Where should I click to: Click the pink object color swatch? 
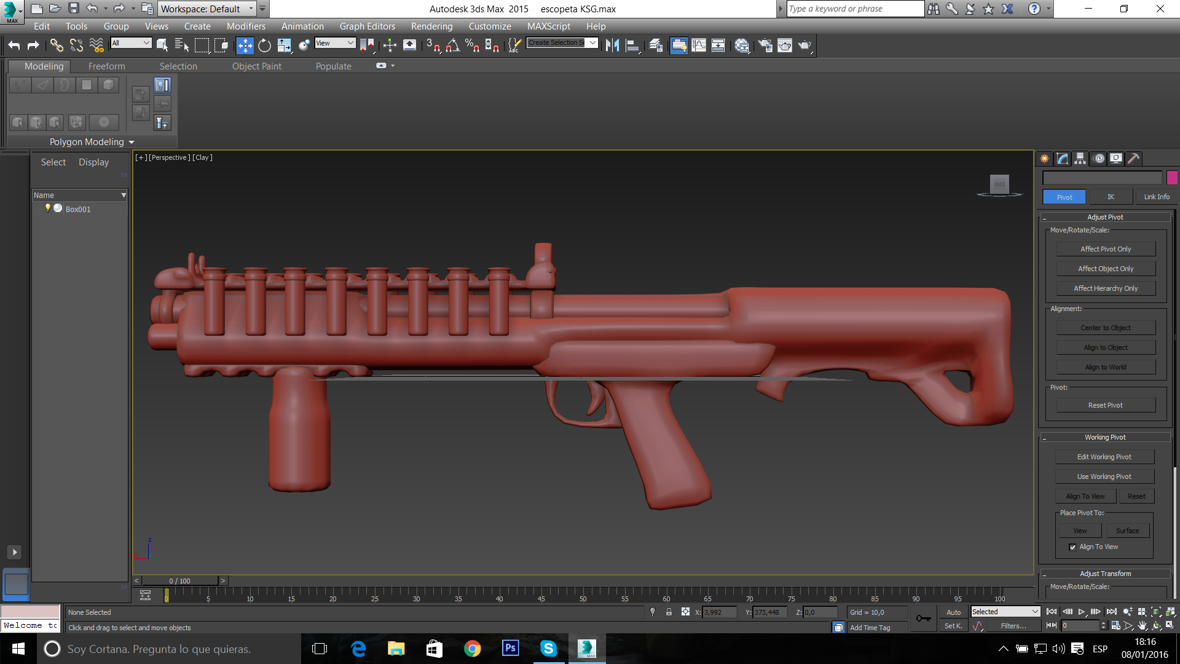point(1172,178)
